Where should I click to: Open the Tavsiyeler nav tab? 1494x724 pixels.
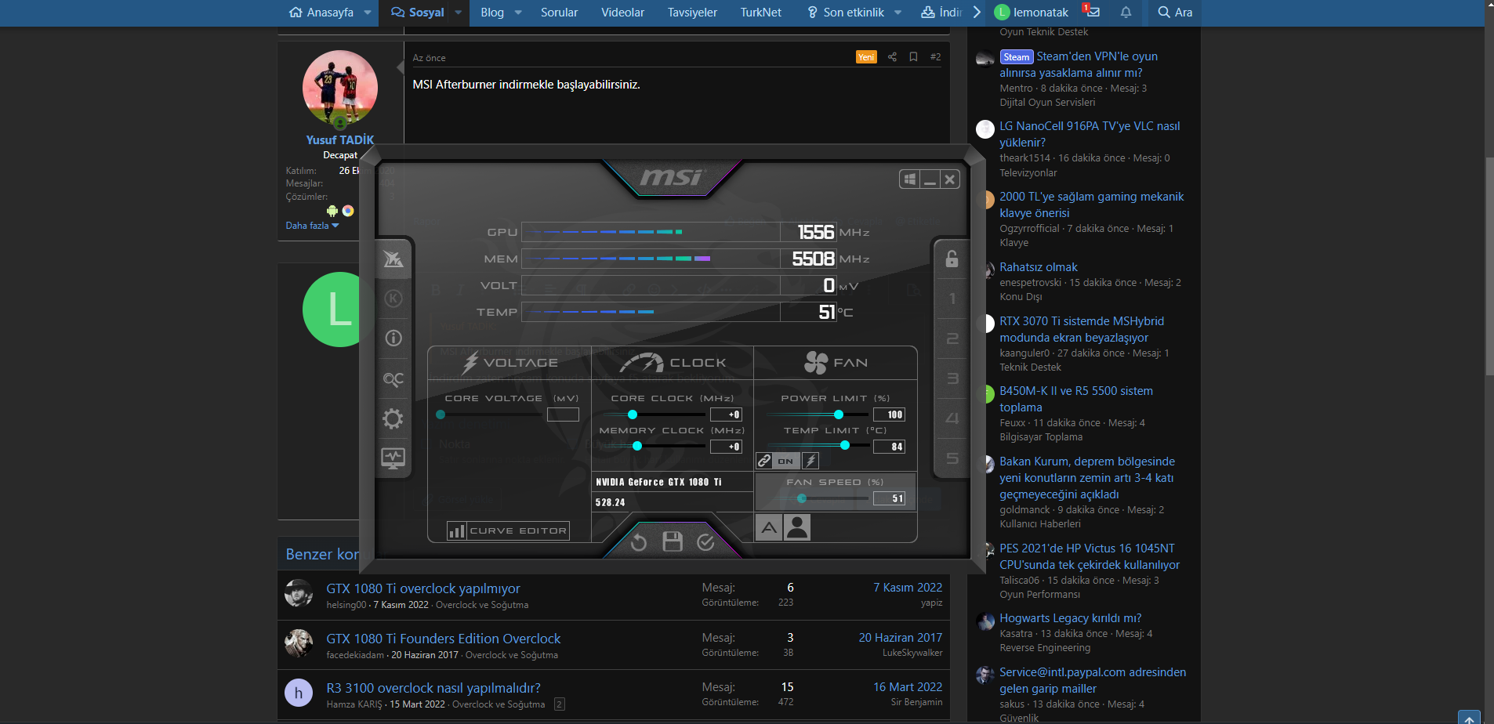[x=692, y=13]
